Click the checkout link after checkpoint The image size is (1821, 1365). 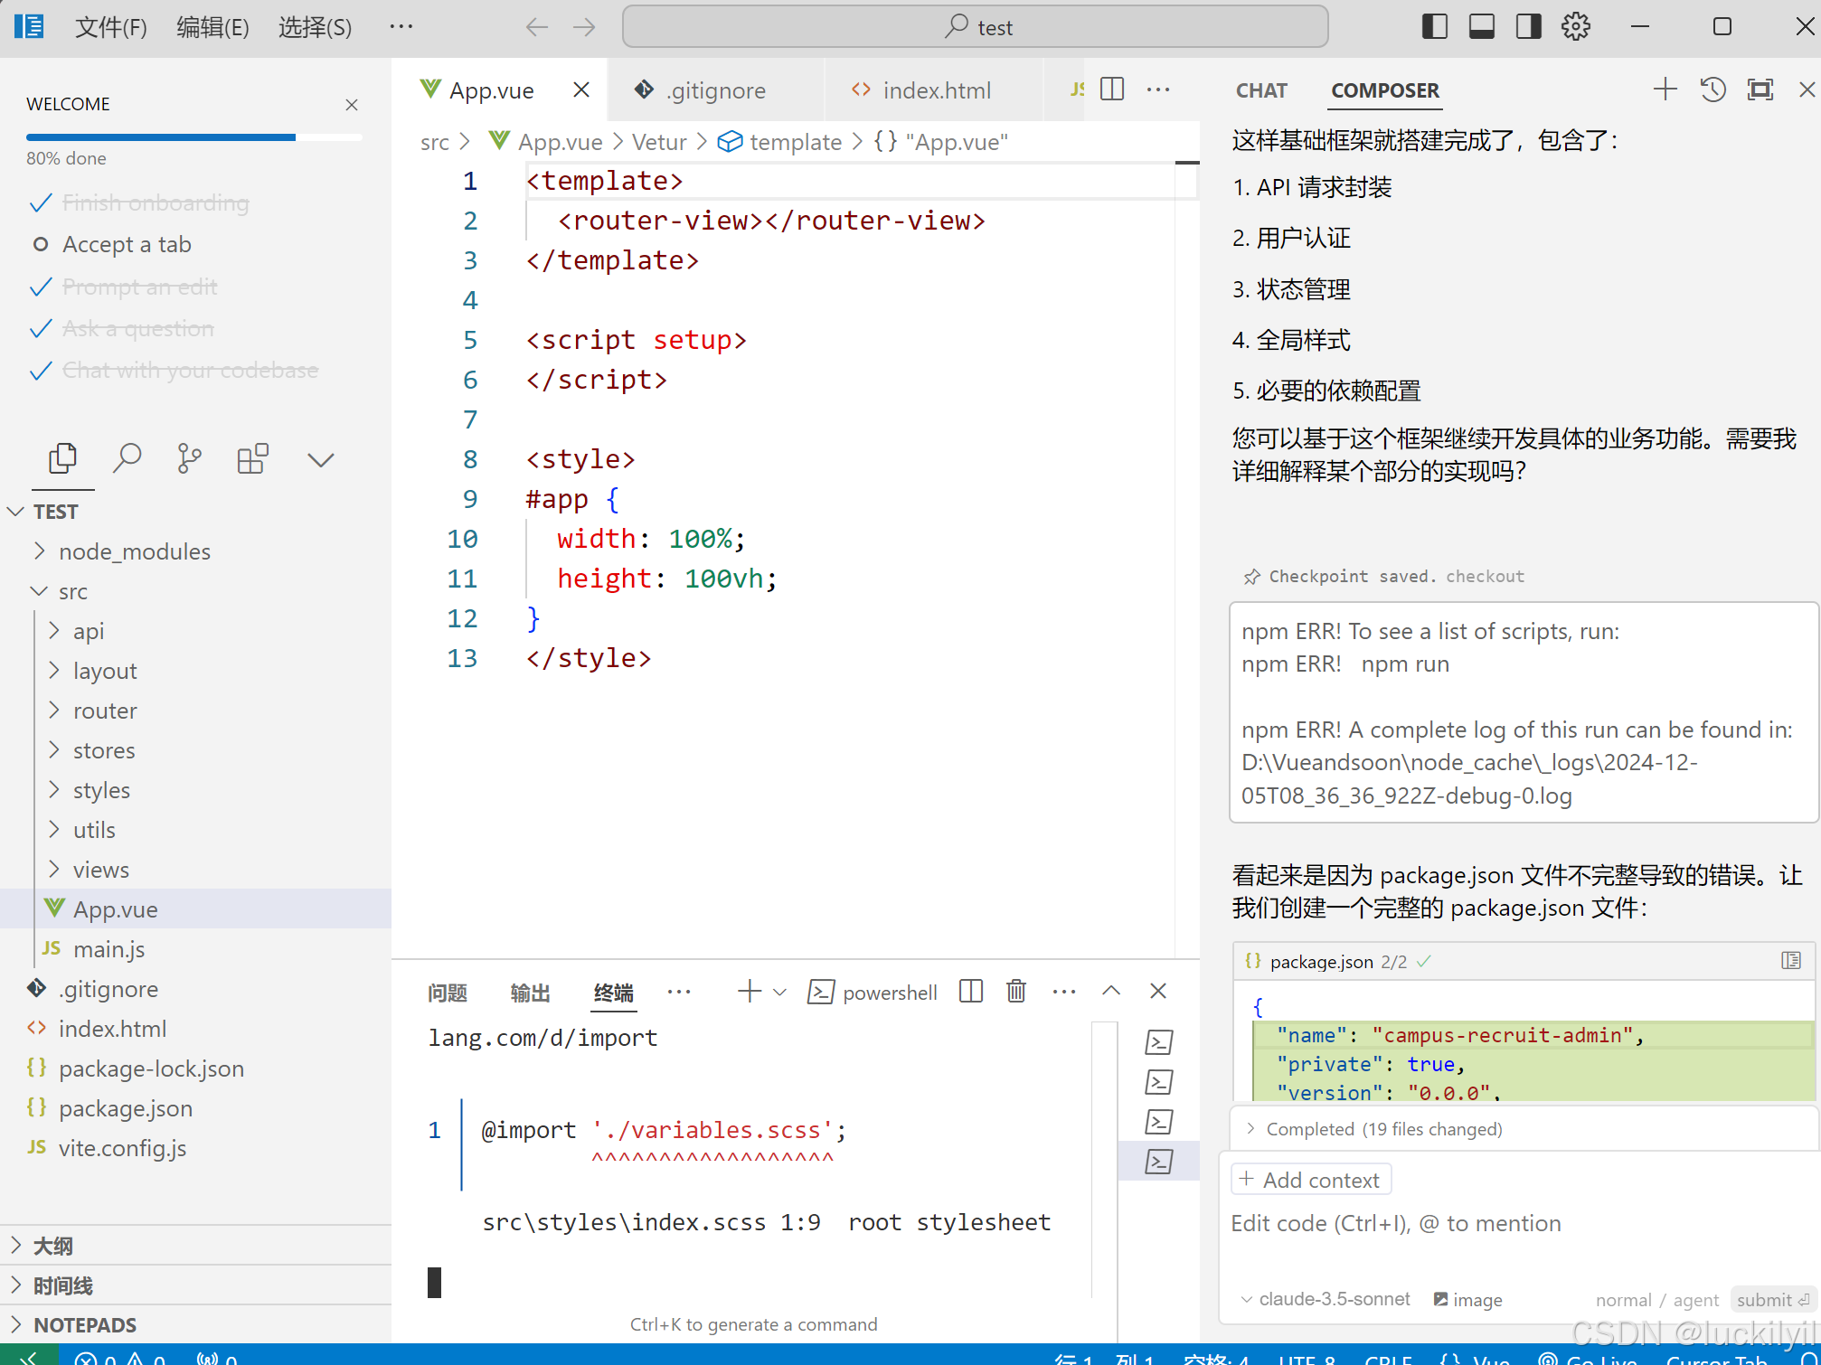[1485, 577]
